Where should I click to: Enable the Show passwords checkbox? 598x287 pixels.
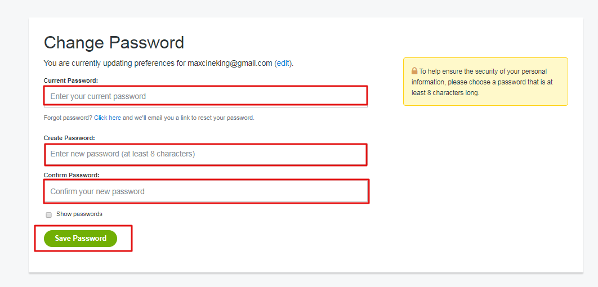point(48,214)
